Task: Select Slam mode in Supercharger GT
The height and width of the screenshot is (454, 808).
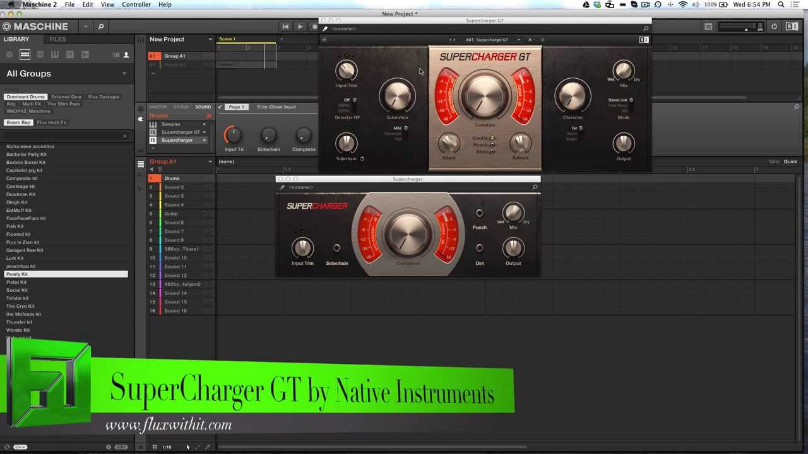Action: tap(492, 152)
